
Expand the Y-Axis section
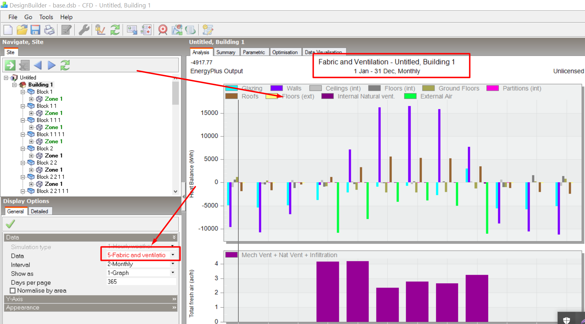[91, 299]
